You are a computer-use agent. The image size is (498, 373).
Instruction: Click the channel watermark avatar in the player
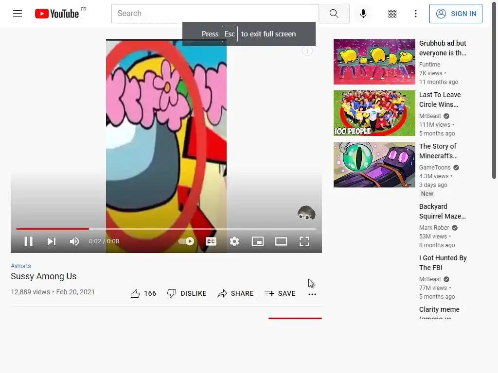tap(306, 213)
